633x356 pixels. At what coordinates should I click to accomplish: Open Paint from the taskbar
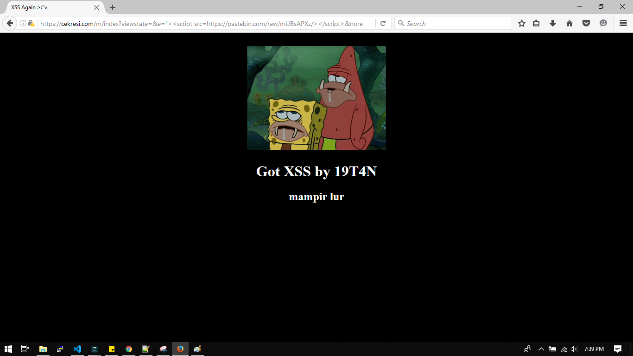tap(197, 349)
